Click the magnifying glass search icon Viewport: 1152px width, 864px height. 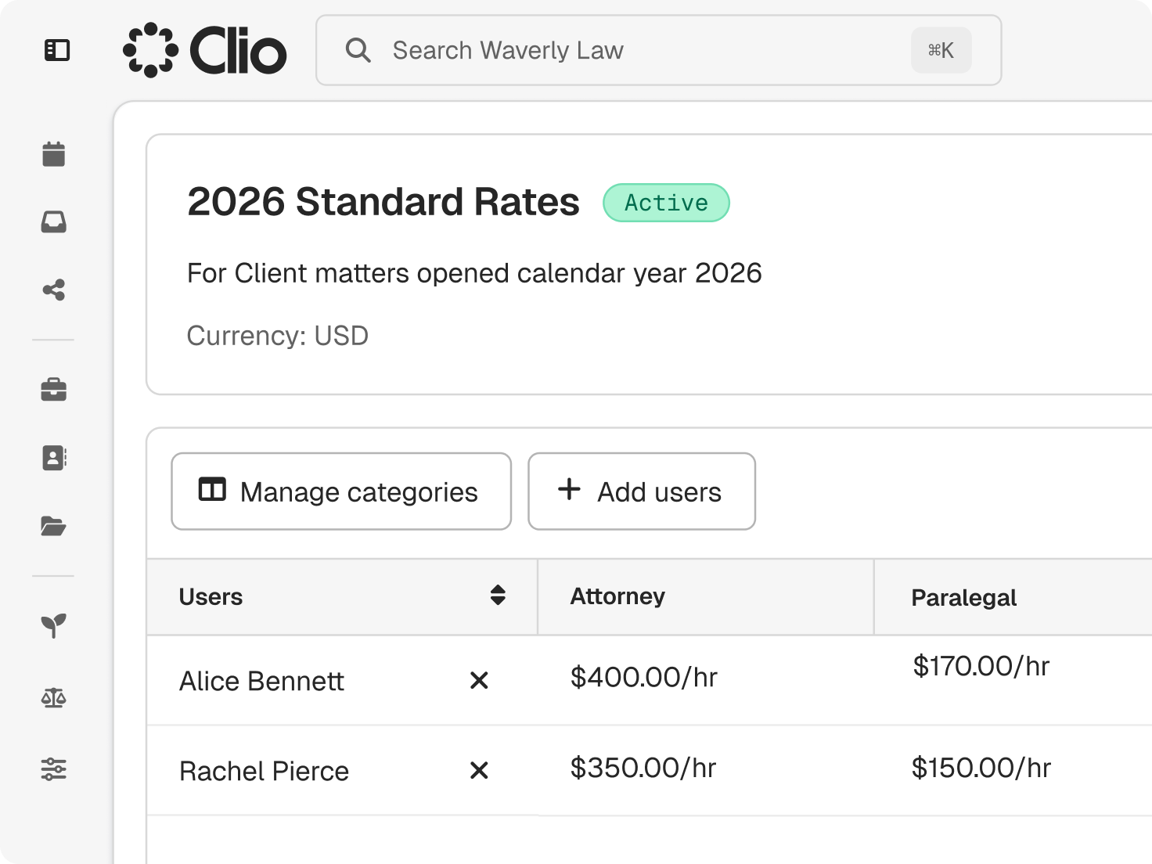[x=358, y=50]
